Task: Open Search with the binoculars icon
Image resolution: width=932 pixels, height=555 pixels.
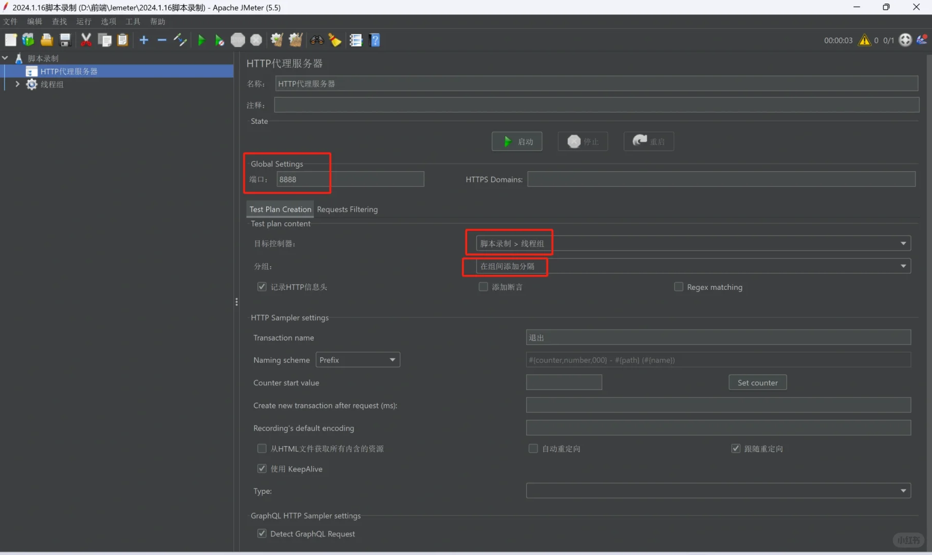Action: (317, 40)
